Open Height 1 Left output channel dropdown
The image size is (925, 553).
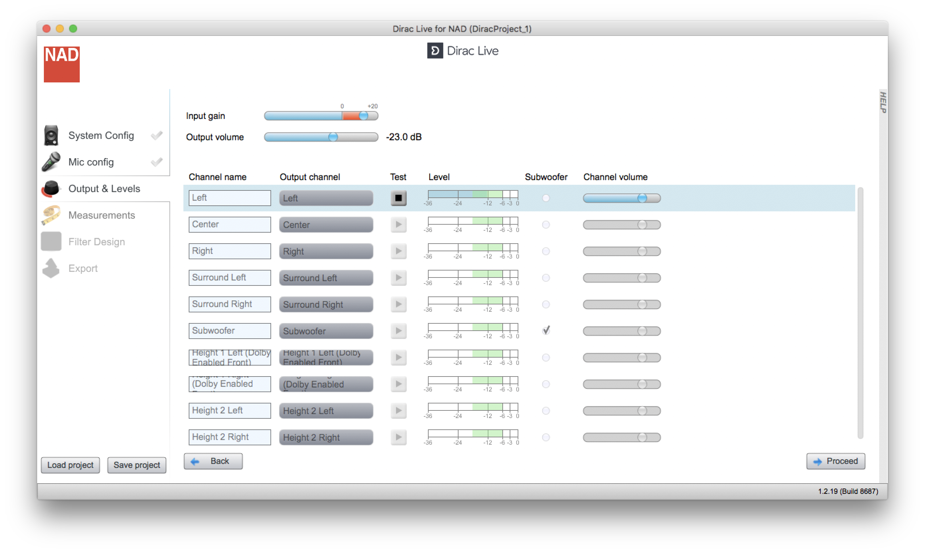(326, 357)
